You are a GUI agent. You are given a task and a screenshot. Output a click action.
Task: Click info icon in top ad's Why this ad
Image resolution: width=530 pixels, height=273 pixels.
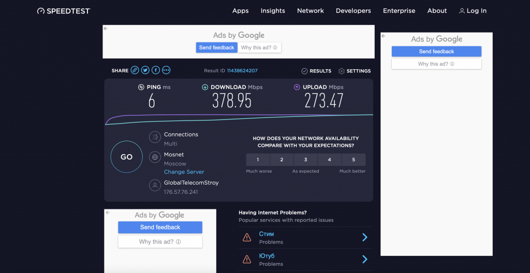point(275,48)
